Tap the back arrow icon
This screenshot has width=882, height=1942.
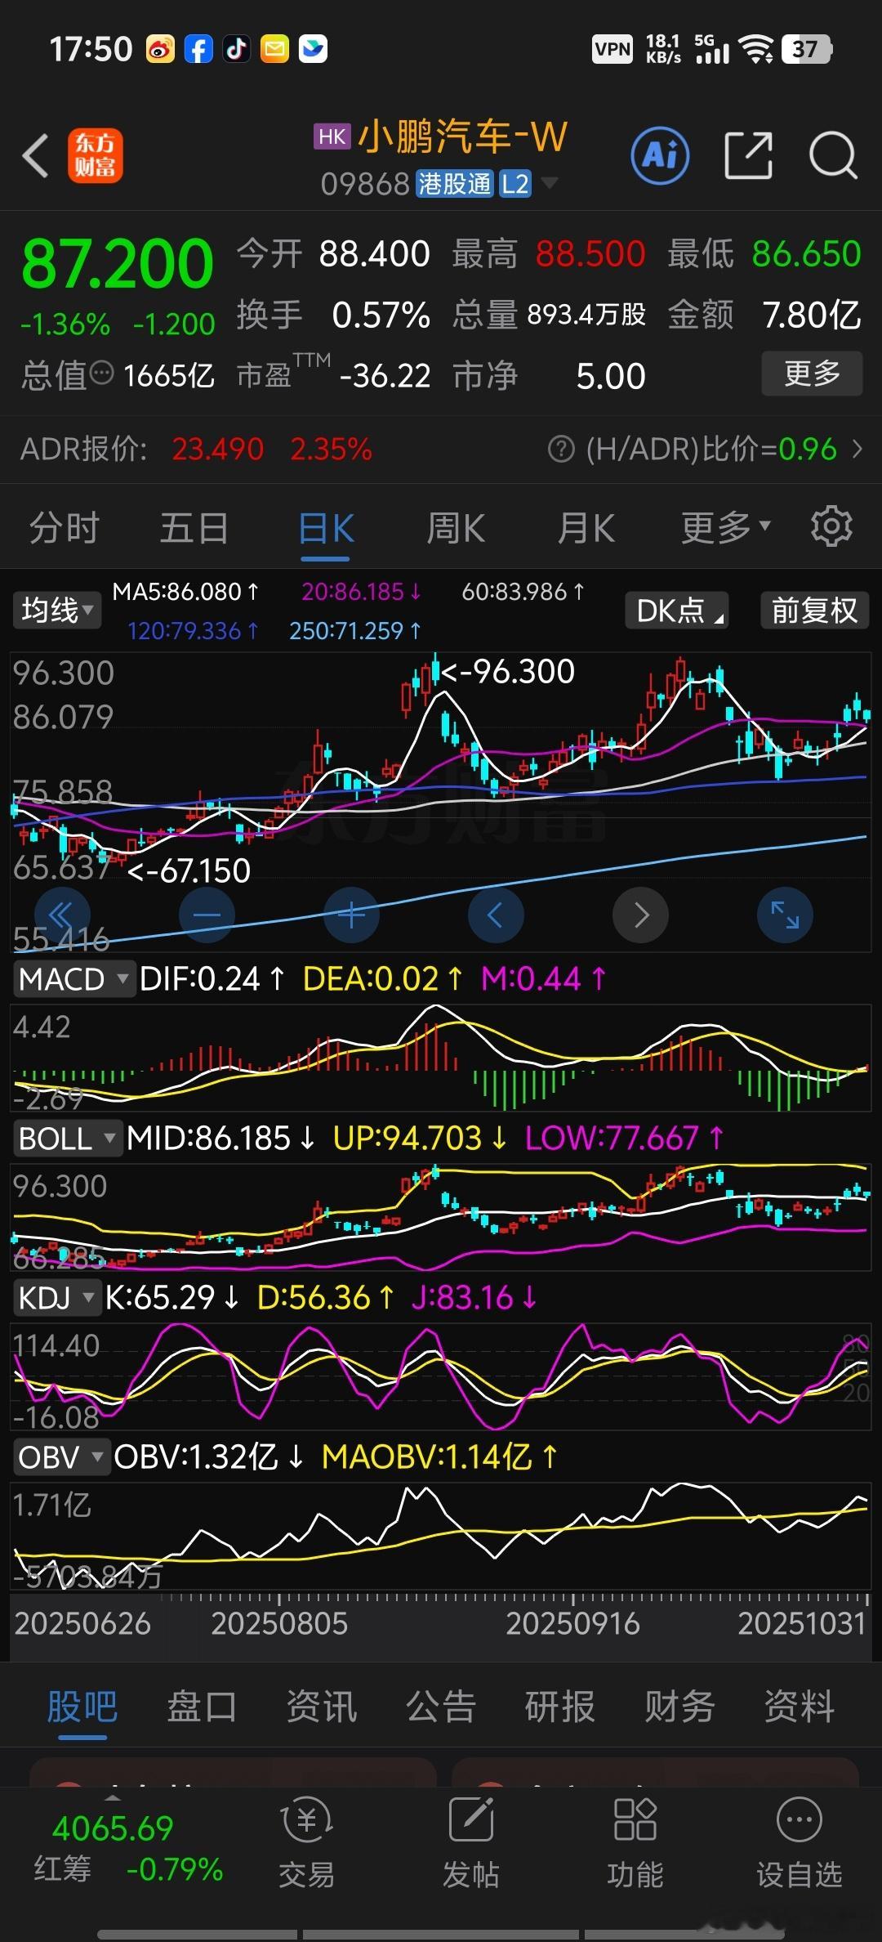(x=36, y=155)
